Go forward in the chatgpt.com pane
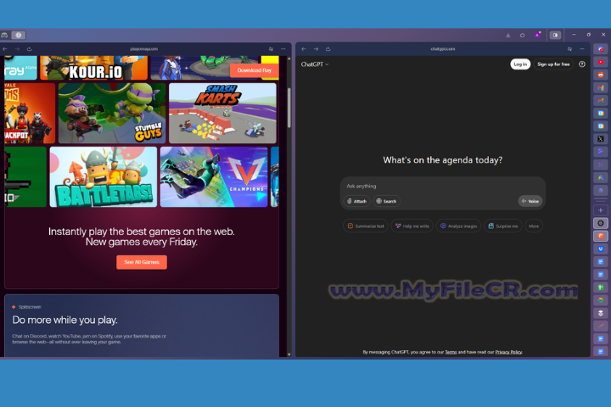 (x=316, y=49)
